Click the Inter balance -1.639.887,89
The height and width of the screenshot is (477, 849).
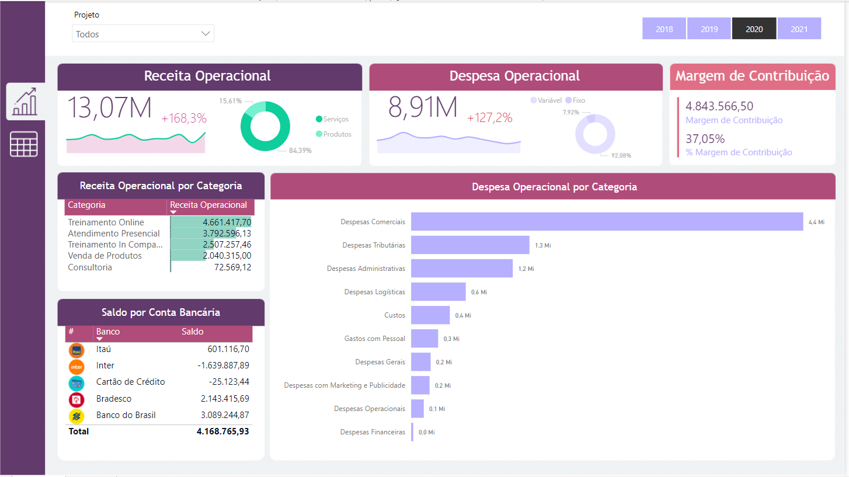pos(224,365)
